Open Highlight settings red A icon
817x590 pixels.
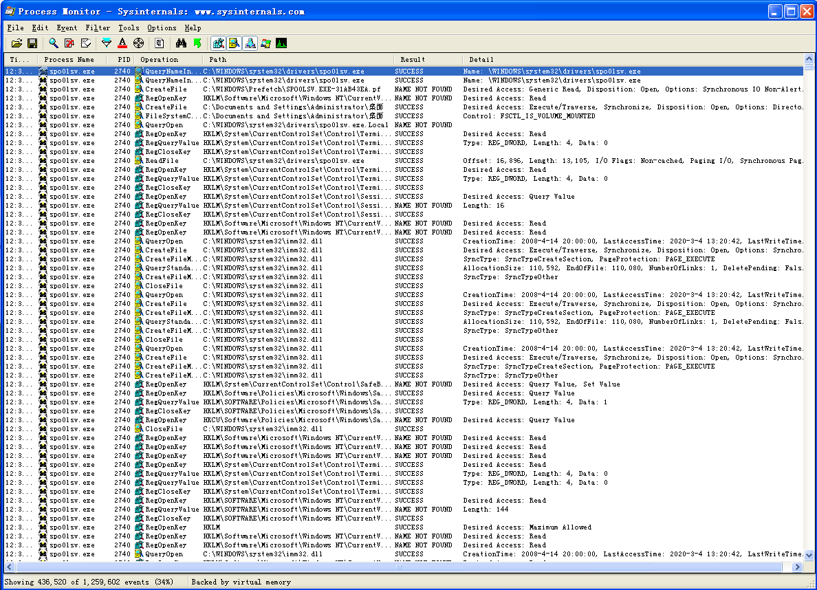[x=122, y=43]
